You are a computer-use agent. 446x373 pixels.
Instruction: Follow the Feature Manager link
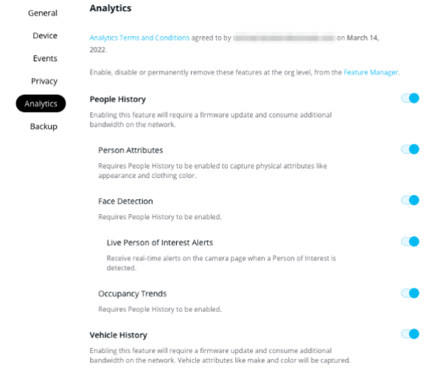pos(371,72)
